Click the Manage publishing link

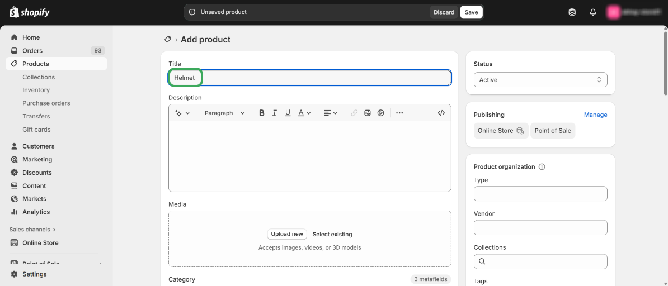tap(595, 115)
